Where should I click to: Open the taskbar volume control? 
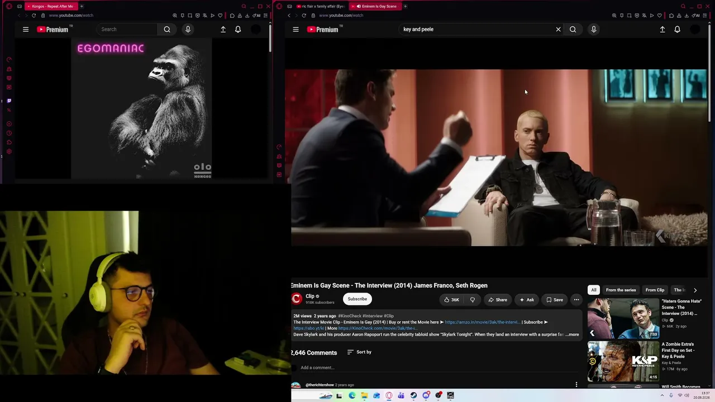[687, 396]
